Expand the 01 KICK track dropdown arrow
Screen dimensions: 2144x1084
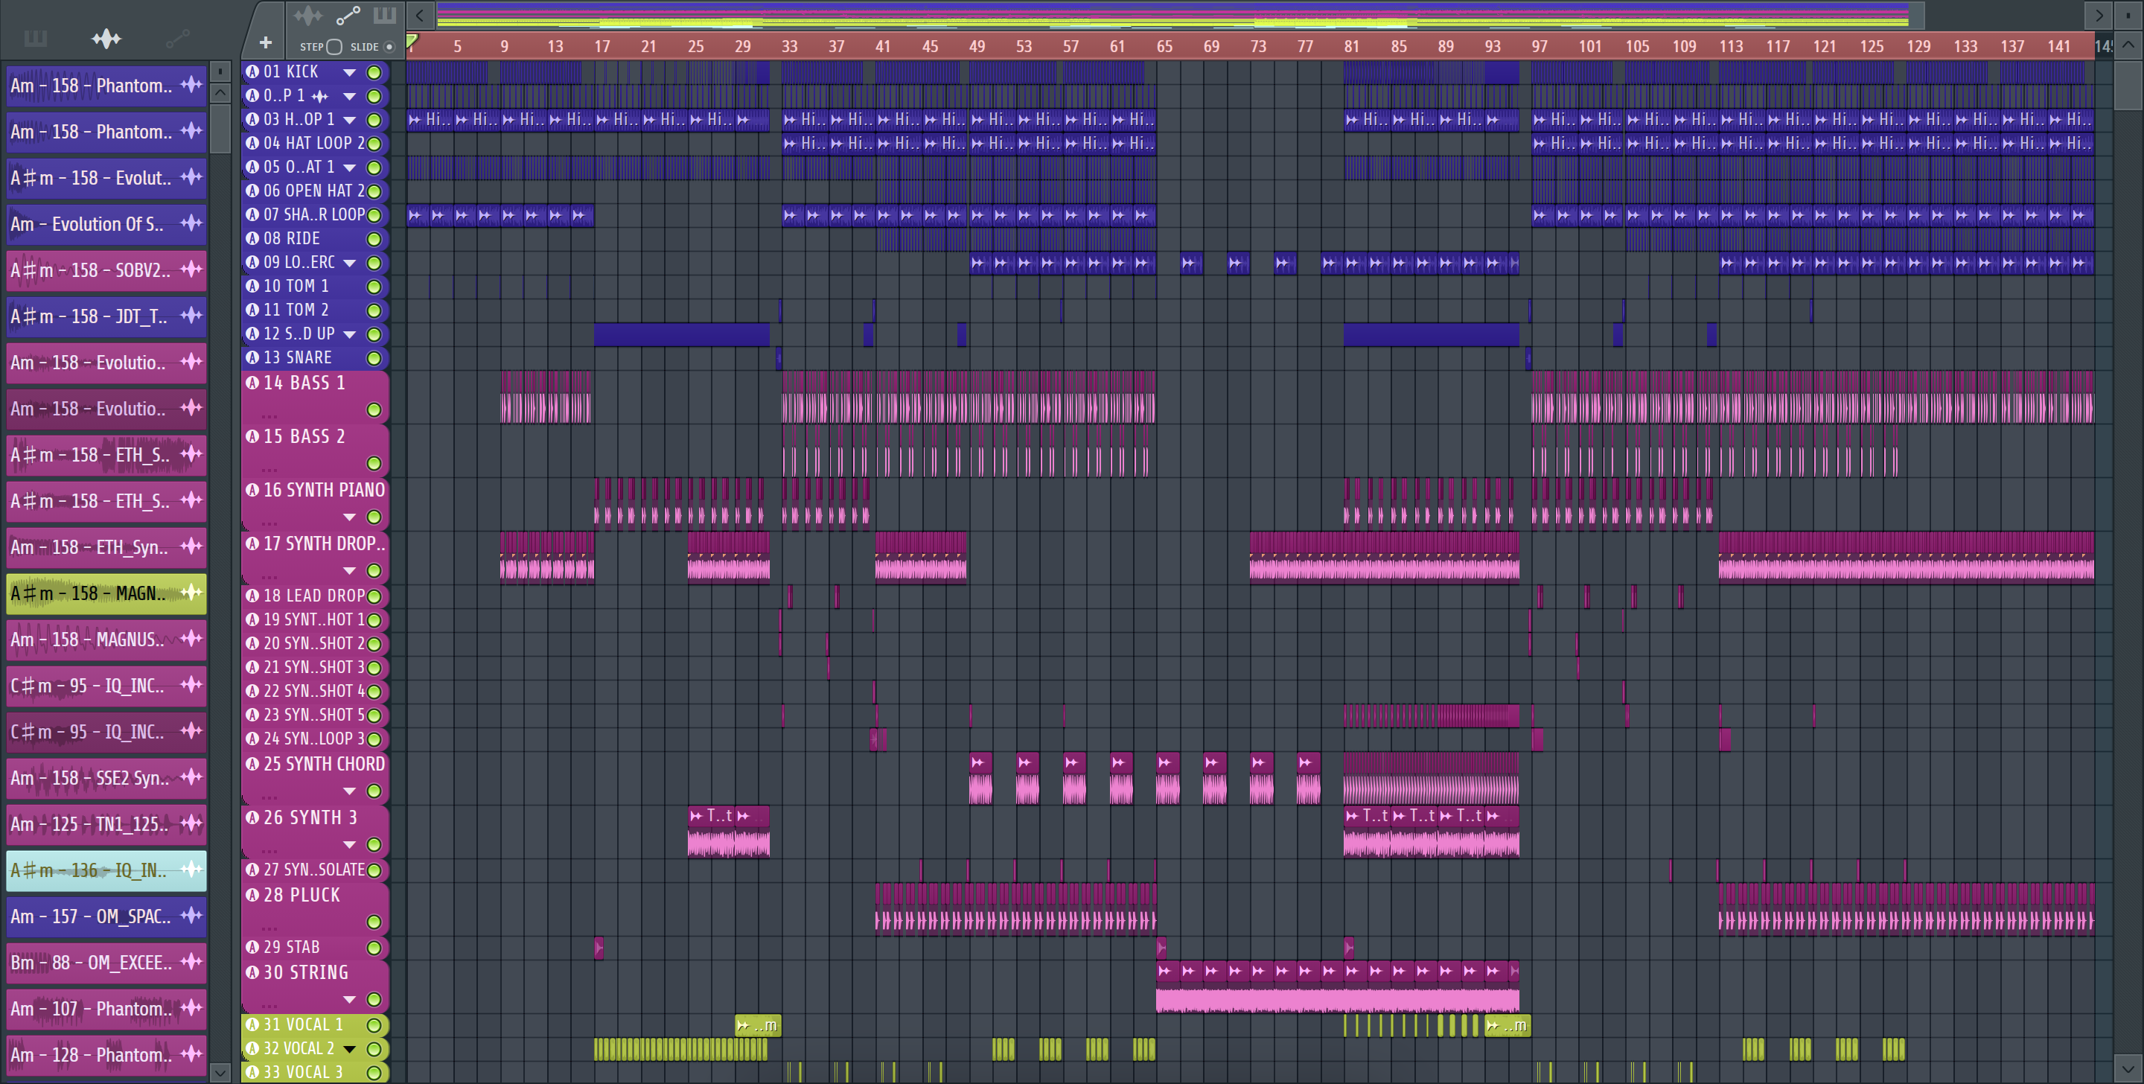point(350,72)
